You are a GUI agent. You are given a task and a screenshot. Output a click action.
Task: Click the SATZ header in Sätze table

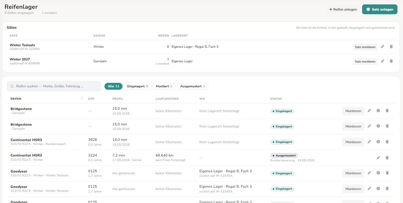tap(13, 36)
